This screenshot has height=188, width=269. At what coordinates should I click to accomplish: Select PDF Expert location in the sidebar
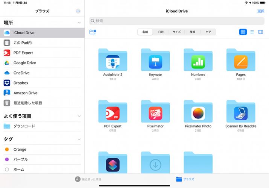pyautogui.click(x=23, y=53)
